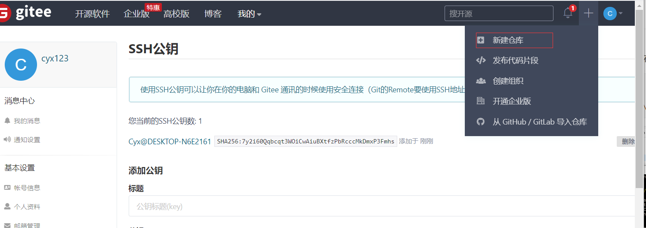This screenshot has height=228, width=646.
Task: Open 博客 in navbar
Action: pyautogui.click(x=213, y=14)
